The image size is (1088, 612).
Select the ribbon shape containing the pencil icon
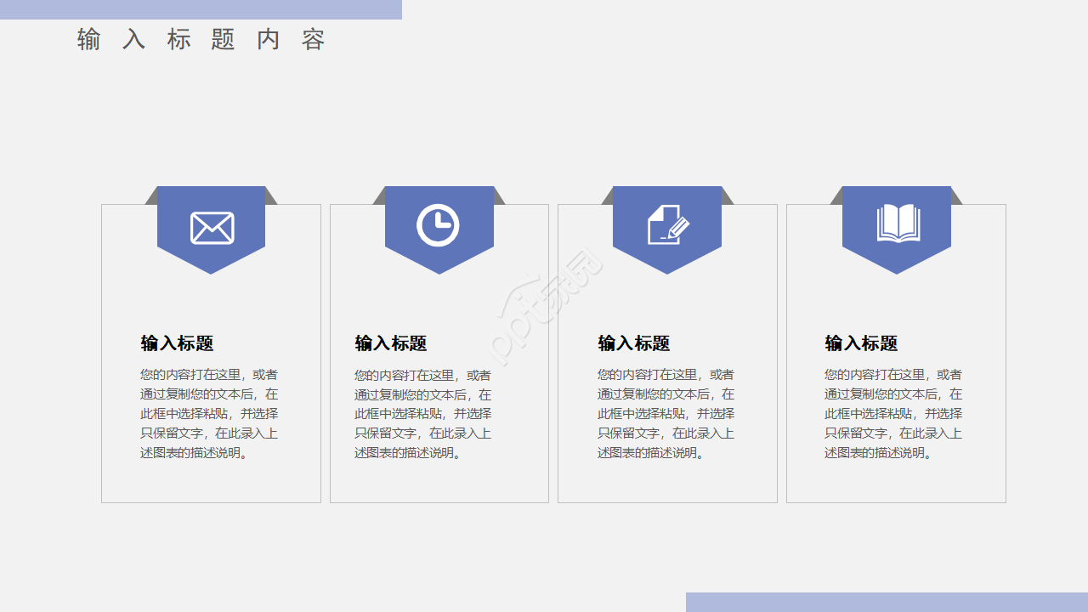pos(667,255)
